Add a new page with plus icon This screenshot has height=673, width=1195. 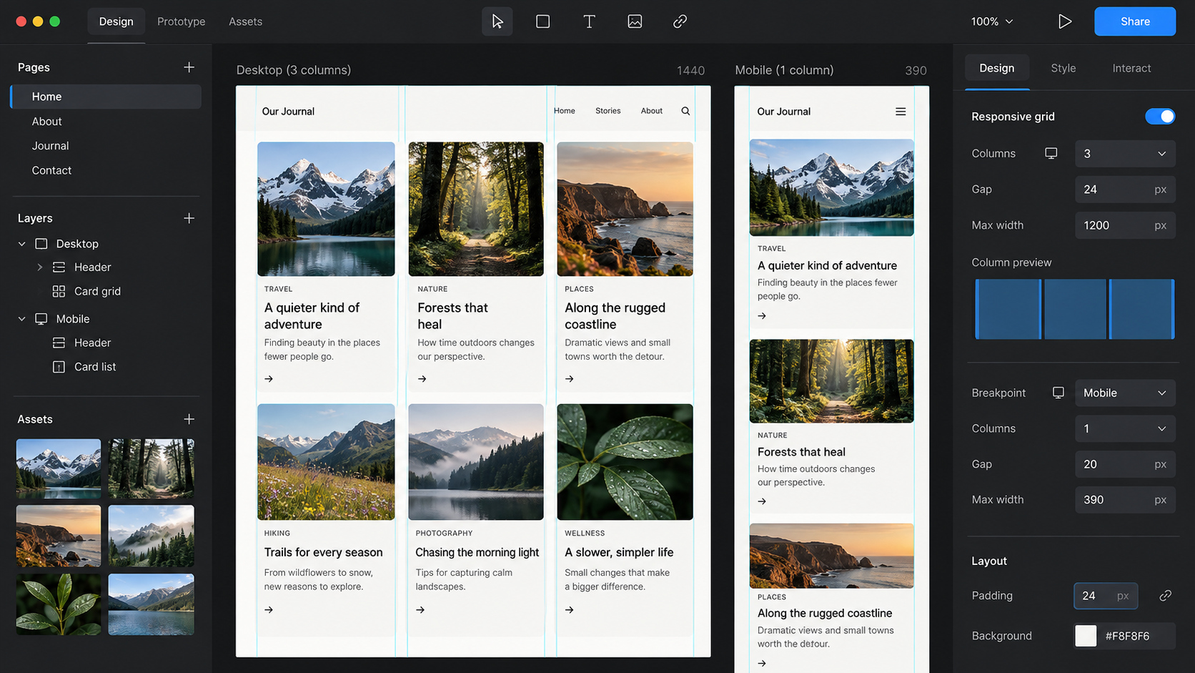pos(189,67)
